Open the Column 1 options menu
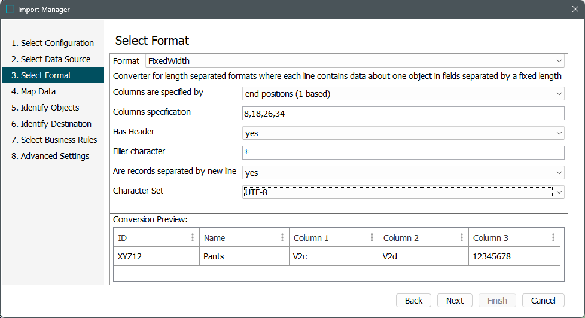 click(x=372, y=238)
